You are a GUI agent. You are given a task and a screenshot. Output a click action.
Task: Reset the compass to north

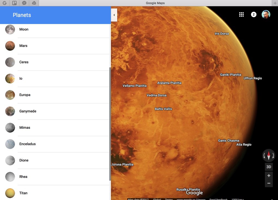(269, 156)
